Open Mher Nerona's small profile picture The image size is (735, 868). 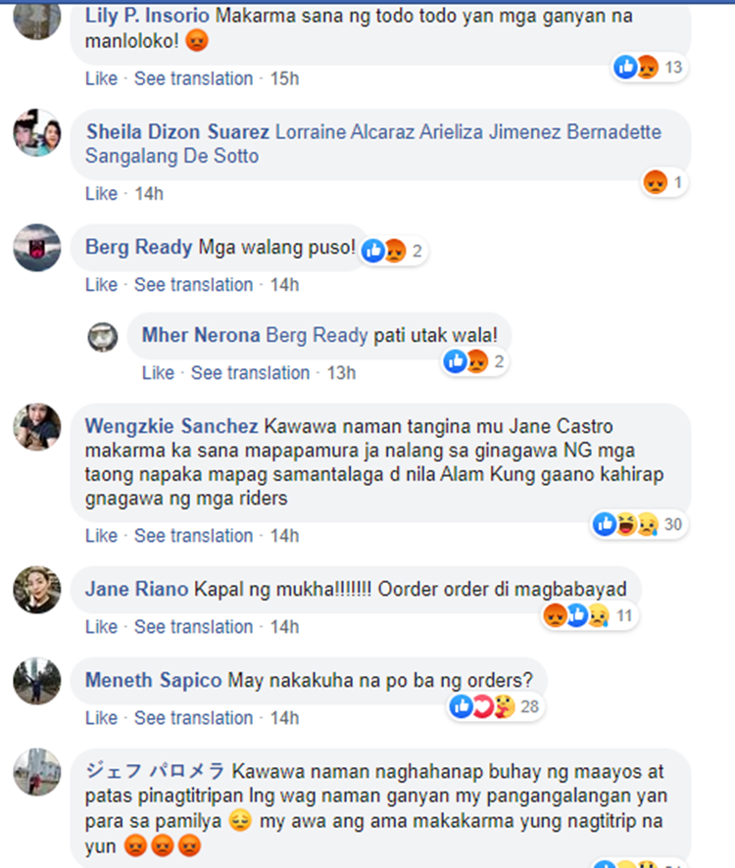(103, 337)
